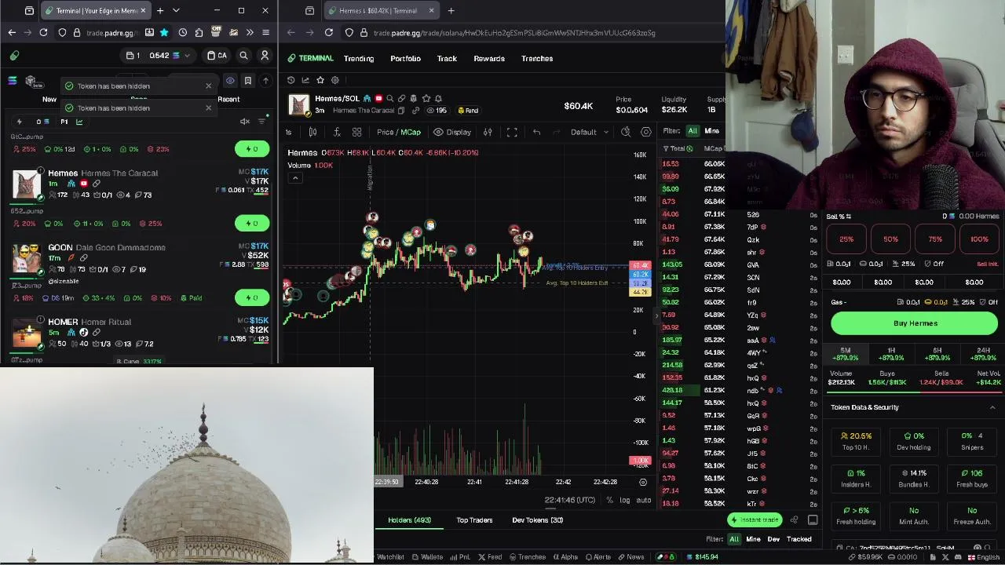The image size is (1005, 565).
Task: Select 25% sell amount
Action: (x=846, y=239)
